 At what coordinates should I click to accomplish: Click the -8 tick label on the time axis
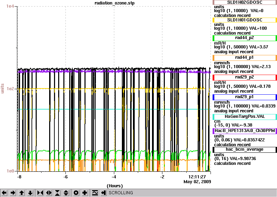coord(19,177)
